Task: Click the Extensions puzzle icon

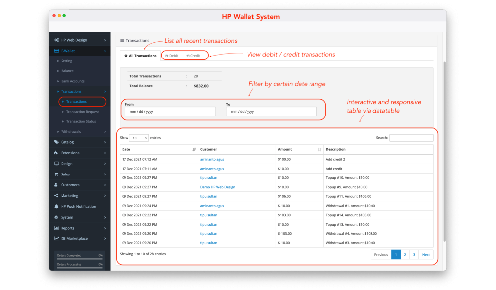Action: (56, 153)
